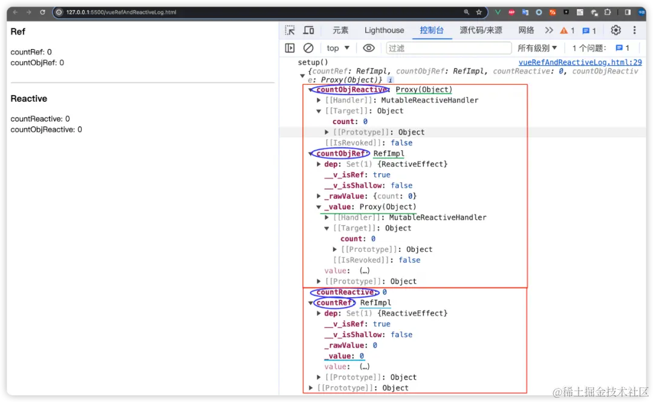Open the browser extensions puzzle icon
Screen dimensions: 653x402
(608, 12)
